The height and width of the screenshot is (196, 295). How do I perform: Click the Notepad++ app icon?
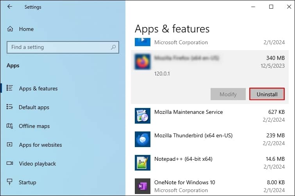tap(143, 163)
